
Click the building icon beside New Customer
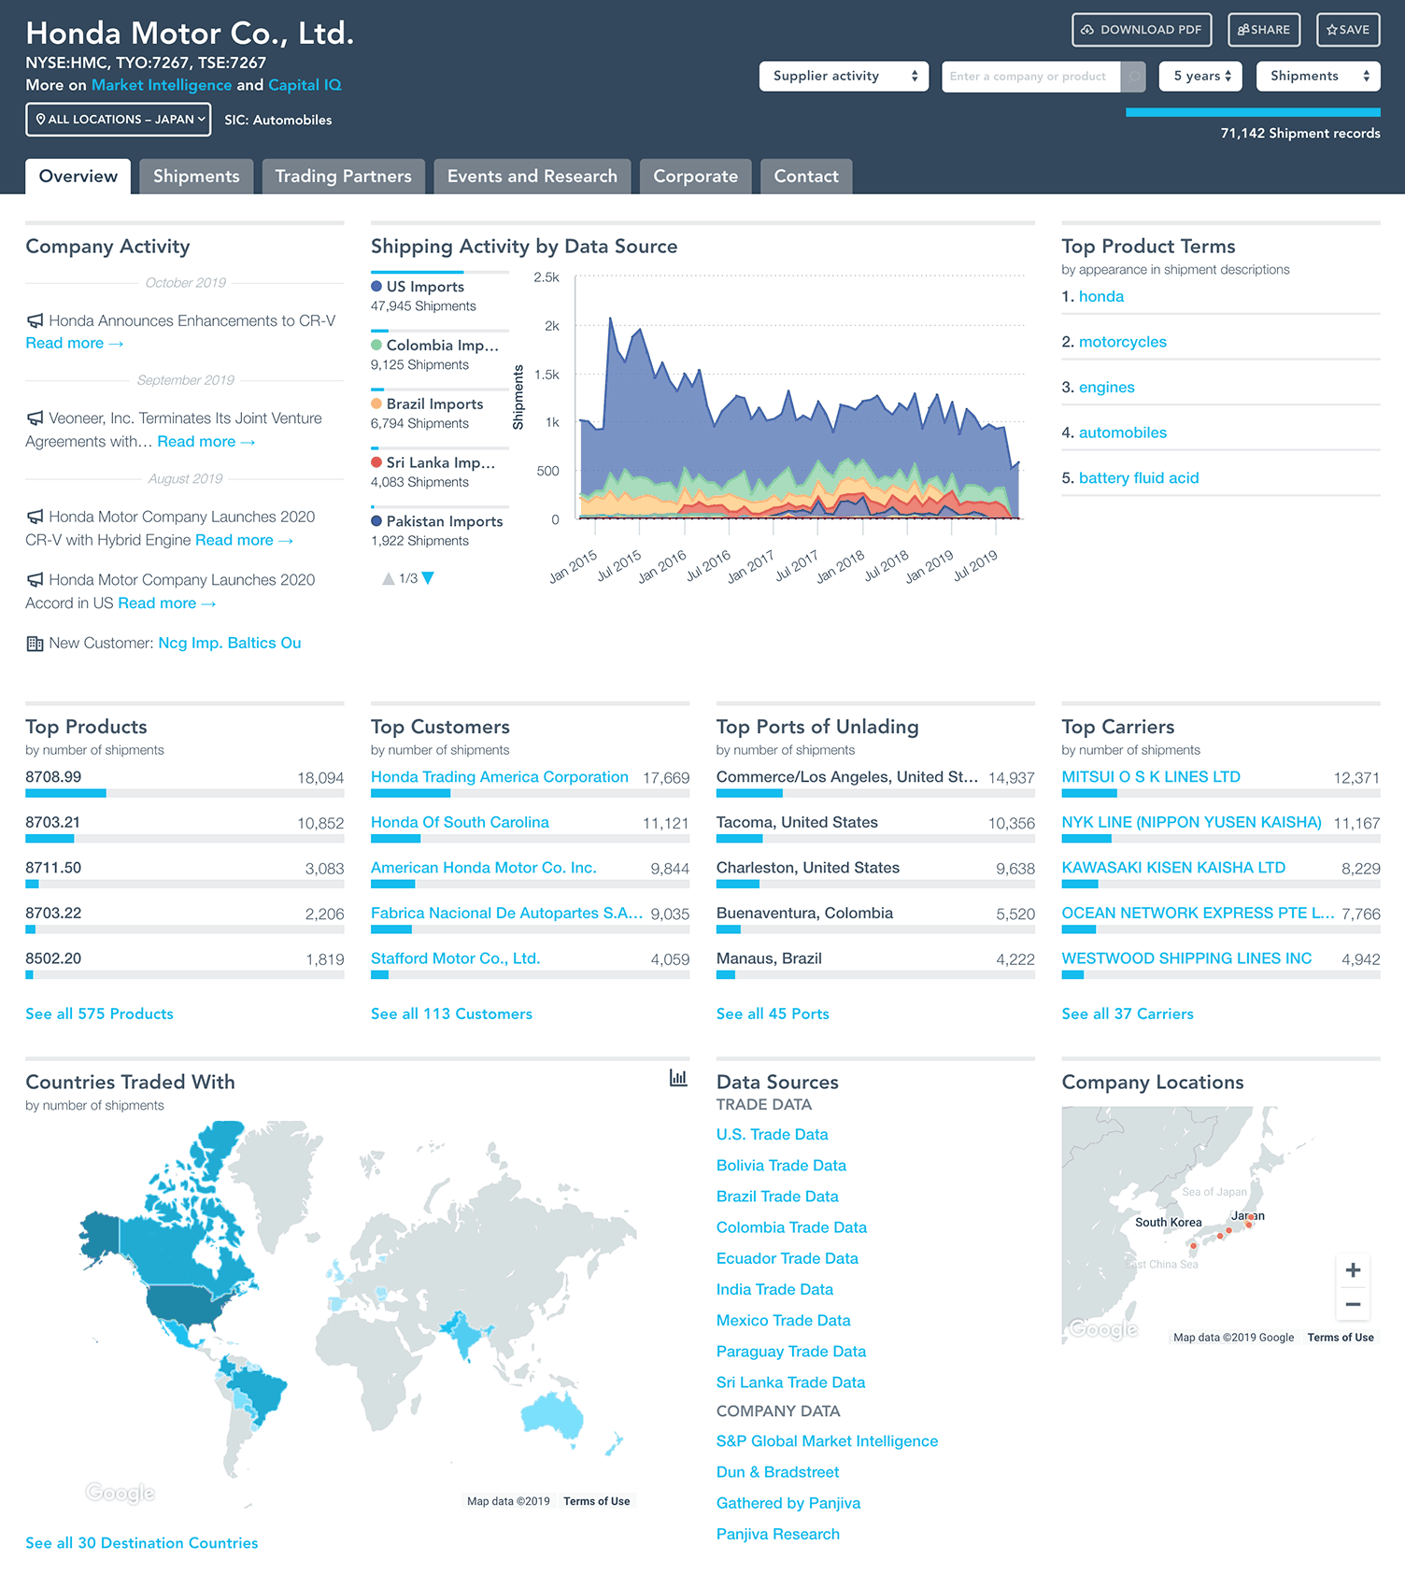pyautogui.click(x=35, y=644)
